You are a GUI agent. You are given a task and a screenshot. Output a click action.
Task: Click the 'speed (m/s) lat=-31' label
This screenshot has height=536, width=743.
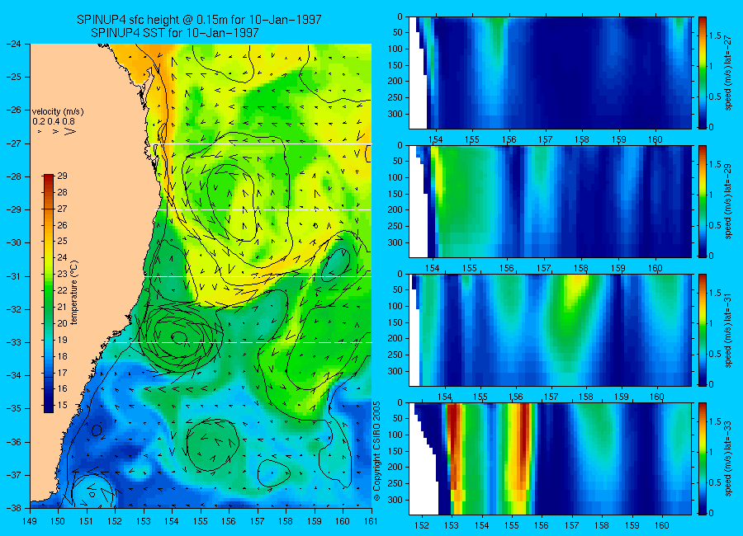point(728,330)
